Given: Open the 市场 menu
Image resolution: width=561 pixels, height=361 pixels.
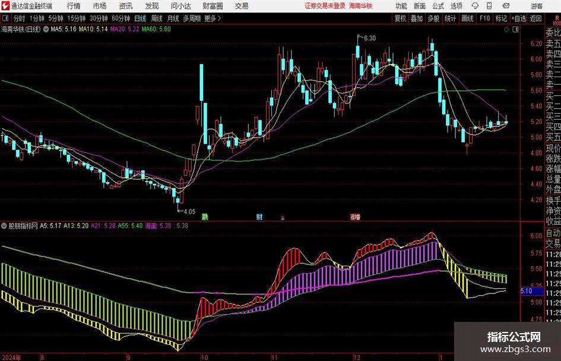Looking at the screenshot, I should [x=100, y=6].
